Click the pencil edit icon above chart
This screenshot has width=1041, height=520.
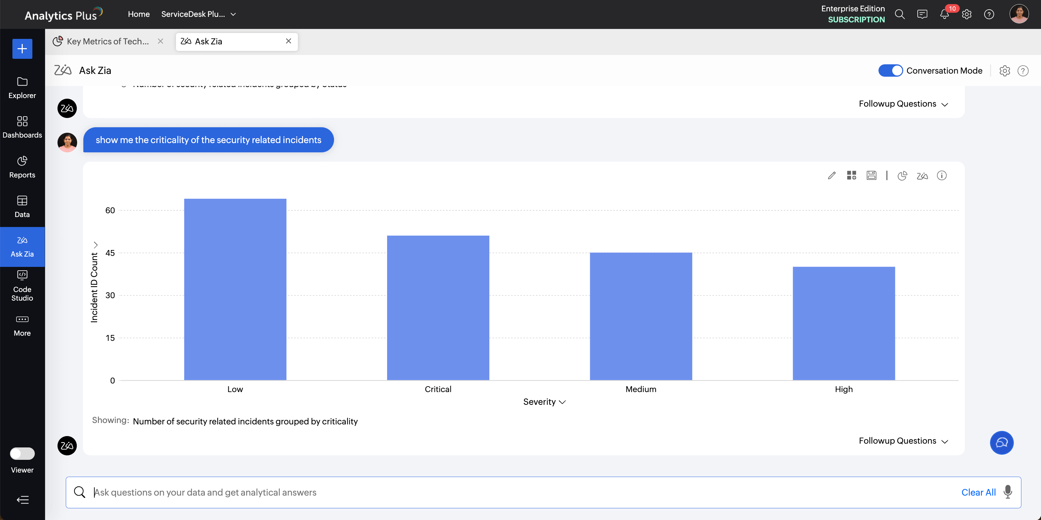[x=831, y=176]
